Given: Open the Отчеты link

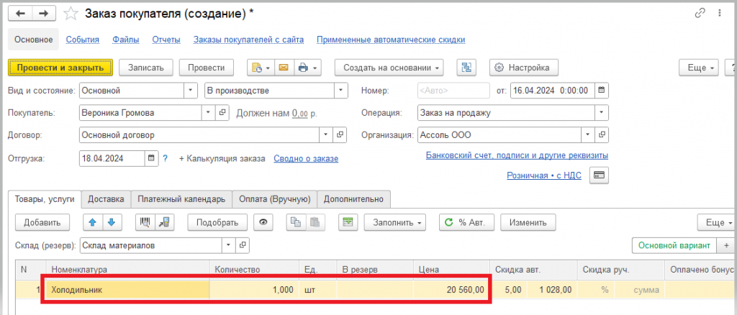Looking at the screenshot, I should pos(166,40).
